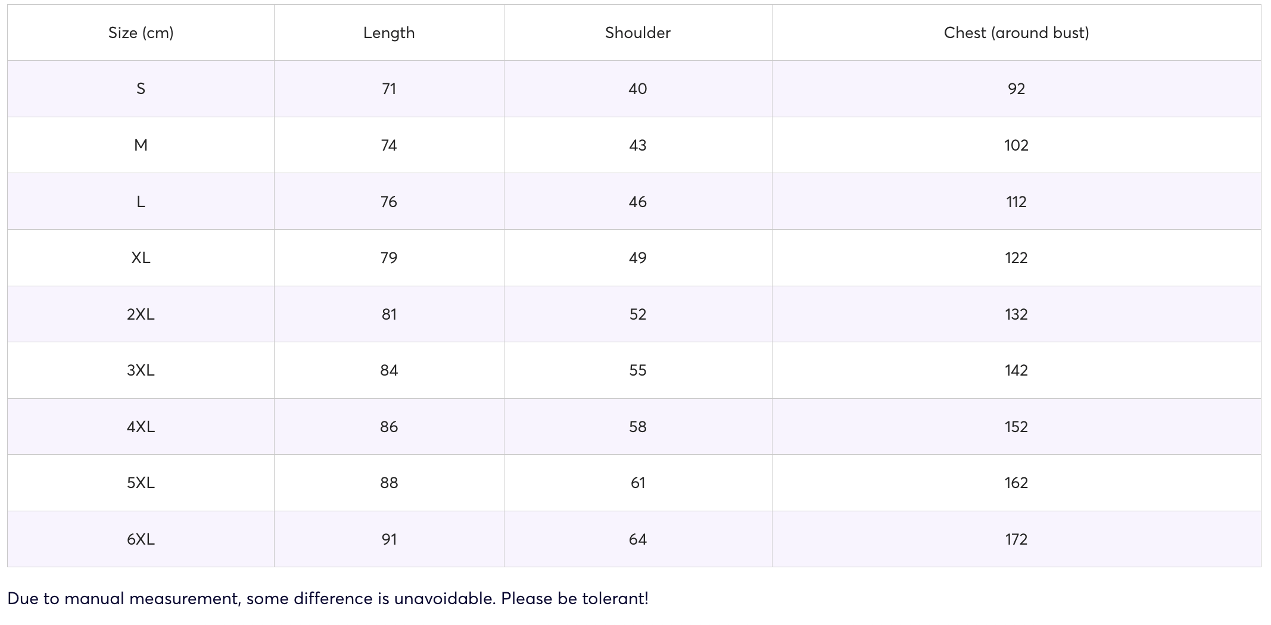
Task: Select the 6XL size cell
Action: (141, 539)
